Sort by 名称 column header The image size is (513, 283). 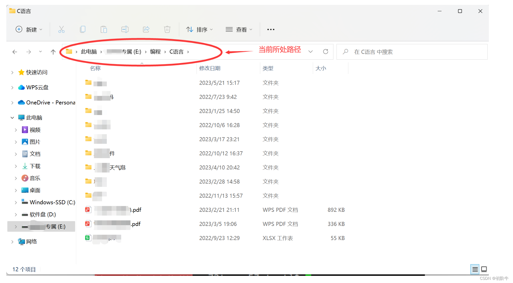click(95, 68)
